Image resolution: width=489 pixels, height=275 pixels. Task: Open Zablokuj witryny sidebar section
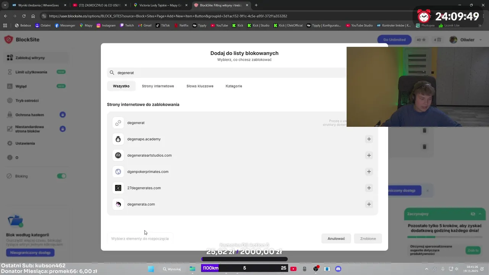tap(37, 58)
